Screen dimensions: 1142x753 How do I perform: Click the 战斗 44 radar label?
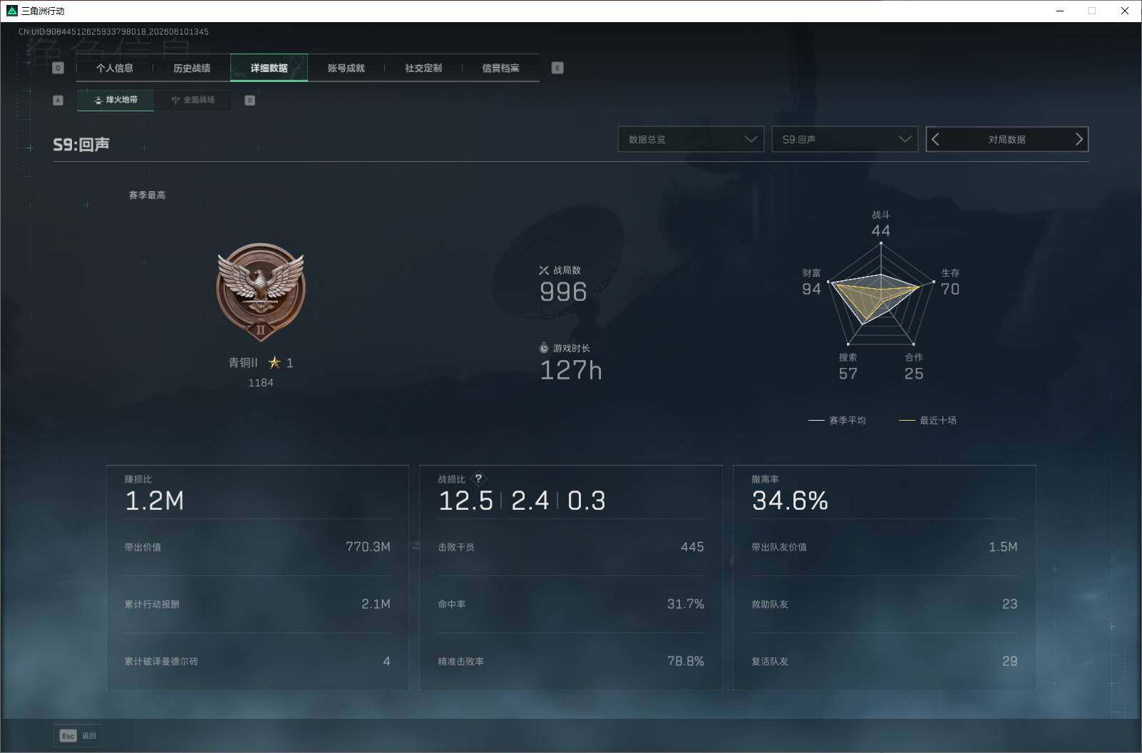880,224
